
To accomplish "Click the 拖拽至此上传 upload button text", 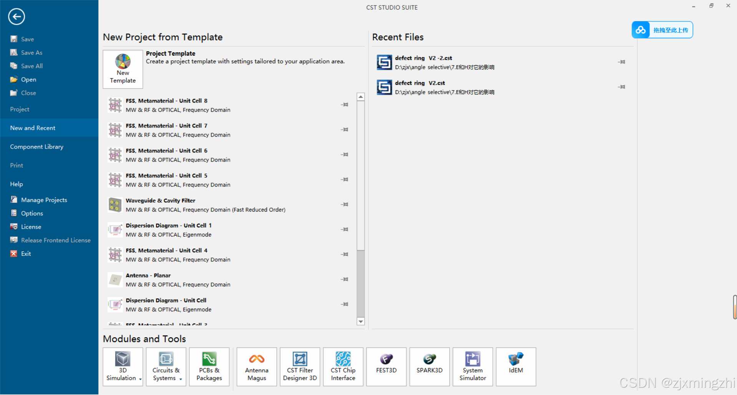I will point(671,30).
